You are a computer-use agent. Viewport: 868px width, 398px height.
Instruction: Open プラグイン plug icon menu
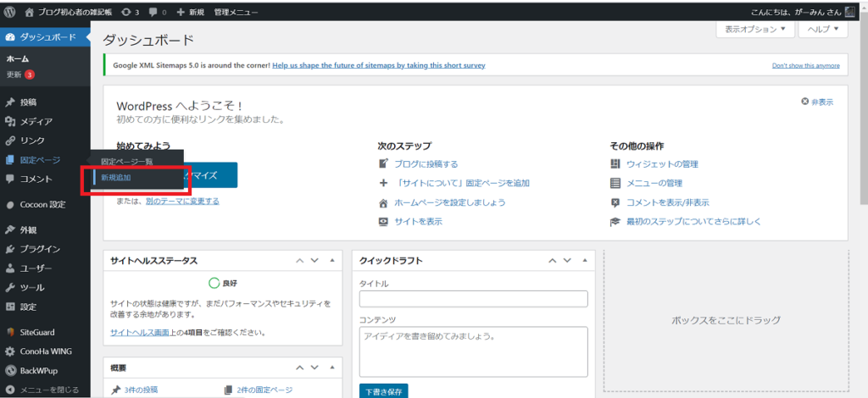pyautogui.click(x=9, y=249)
